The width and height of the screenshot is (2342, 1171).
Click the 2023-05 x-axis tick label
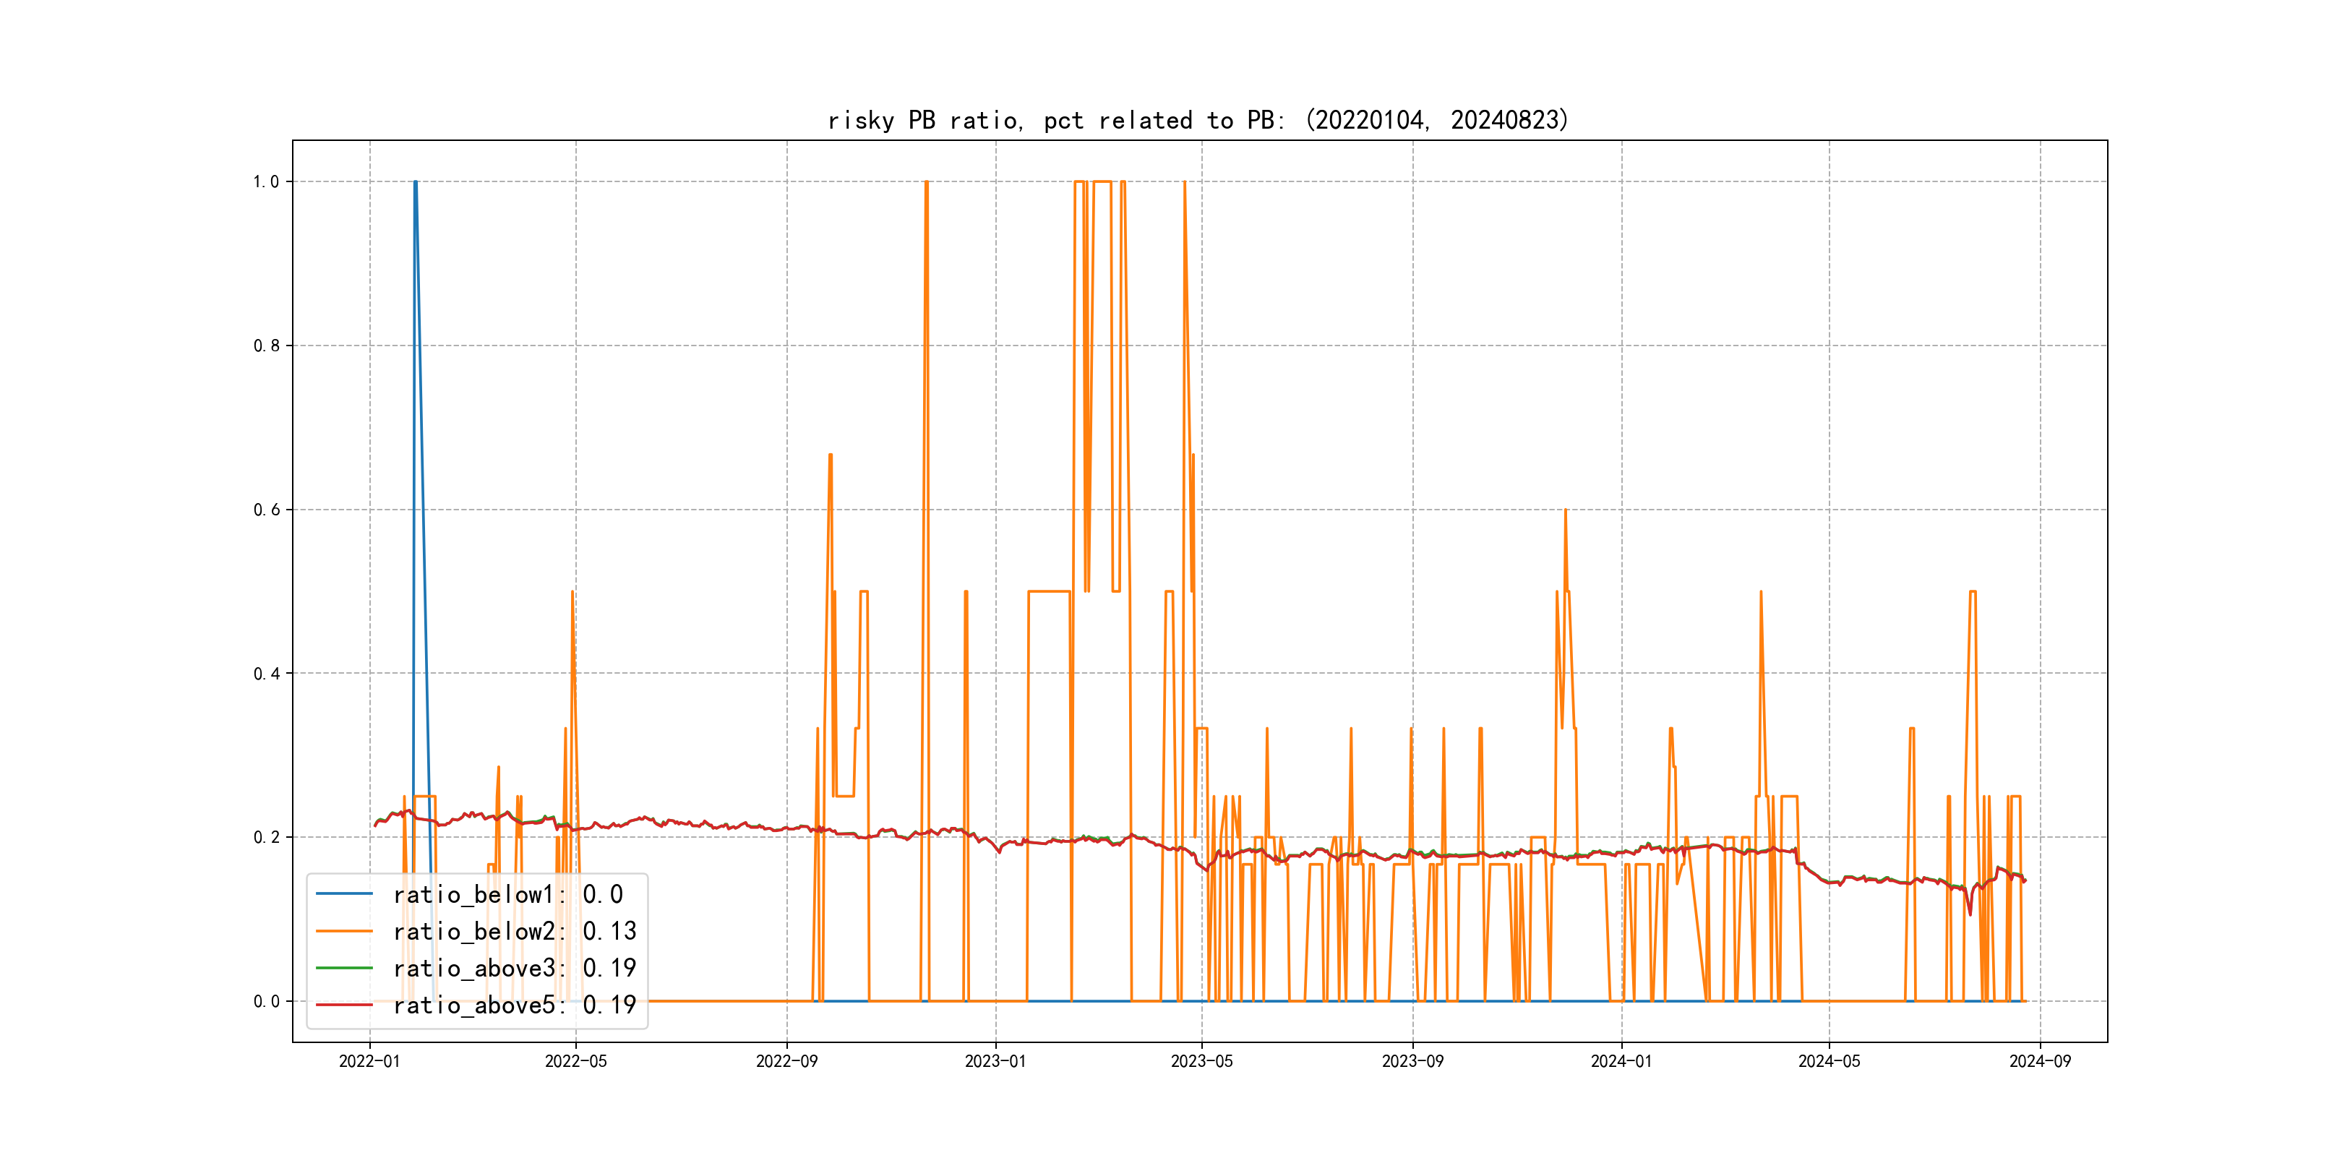pyautogui.click(x=1202, y=1061)
